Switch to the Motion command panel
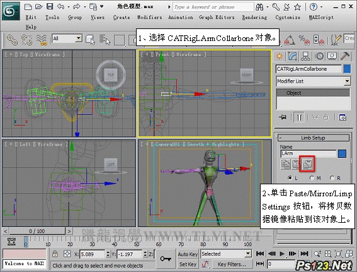The width and height of the screenshot is (357, 272). coord(319,56)
